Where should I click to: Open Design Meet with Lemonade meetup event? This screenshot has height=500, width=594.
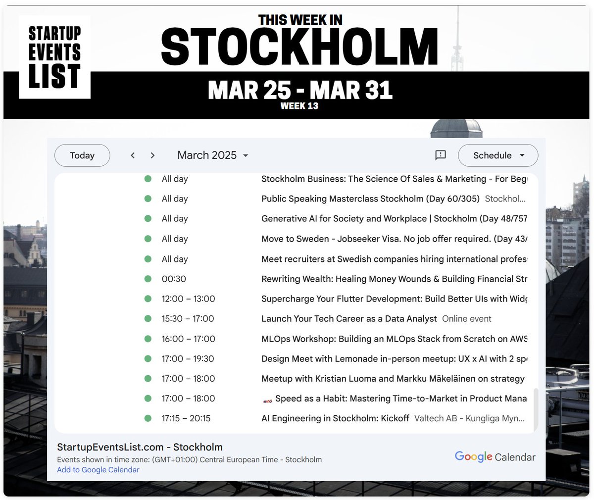coord(394,358)
